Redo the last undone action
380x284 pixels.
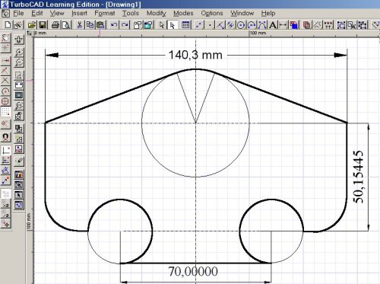tap(125, 24)
